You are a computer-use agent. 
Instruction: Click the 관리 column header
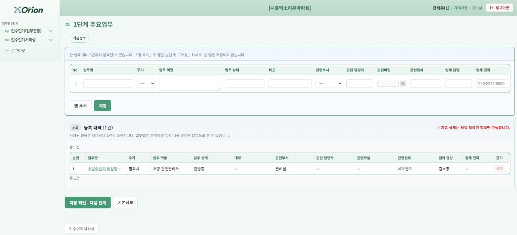pyautogui.click(x=499, y=158)
